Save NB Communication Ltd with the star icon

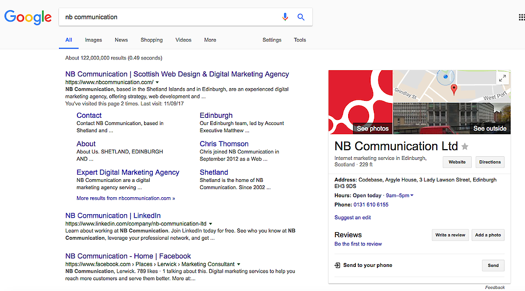[x=465, y=147]
